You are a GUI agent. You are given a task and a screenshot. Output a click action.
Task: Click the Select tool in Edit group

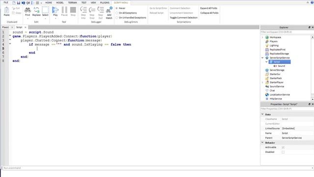pyautogui.click(x=45, y=11)
